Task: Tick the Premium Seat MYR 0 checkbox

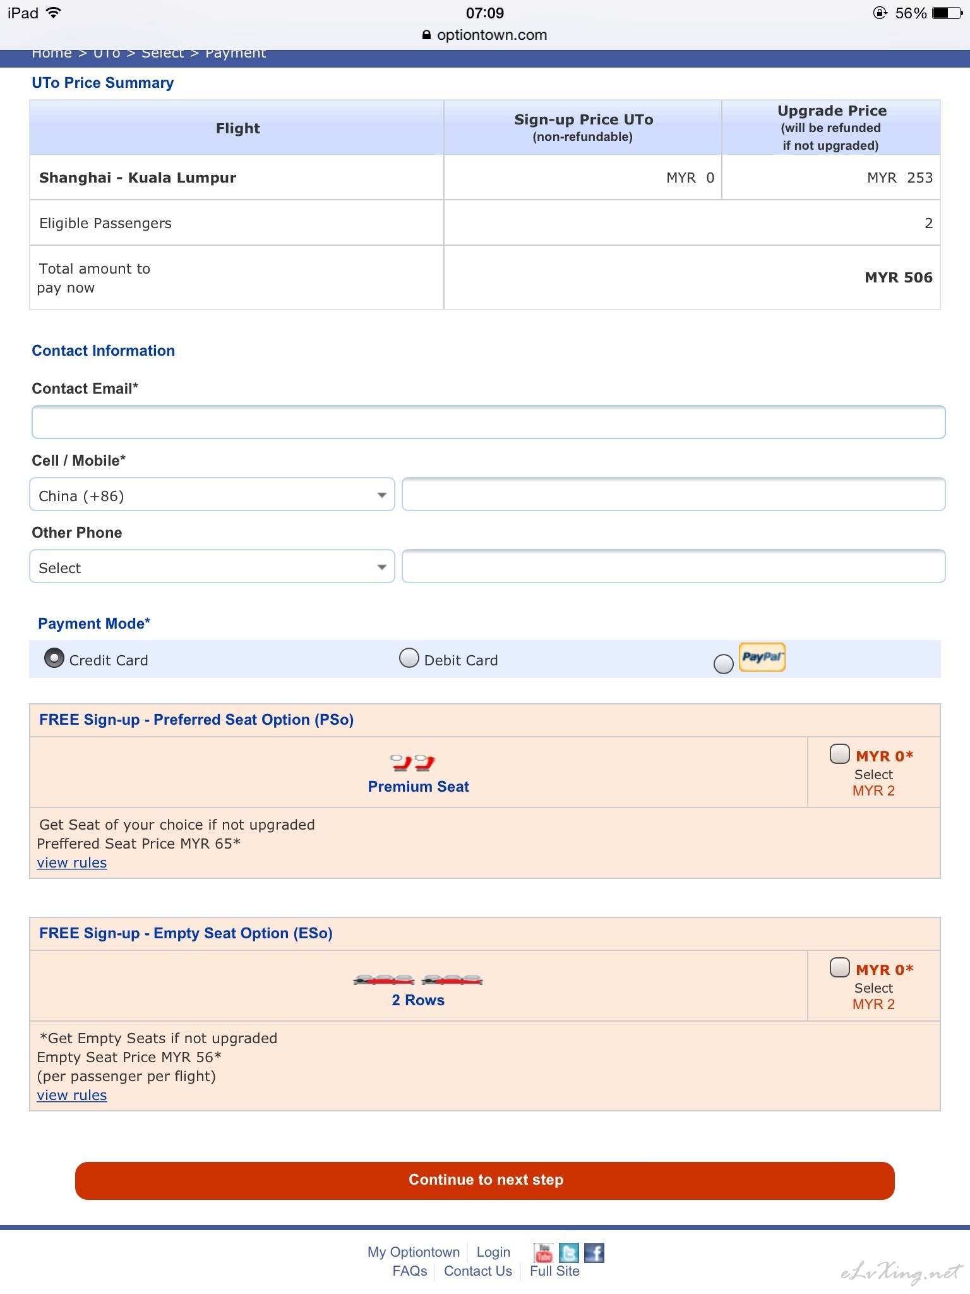Action: pos(839,754)
